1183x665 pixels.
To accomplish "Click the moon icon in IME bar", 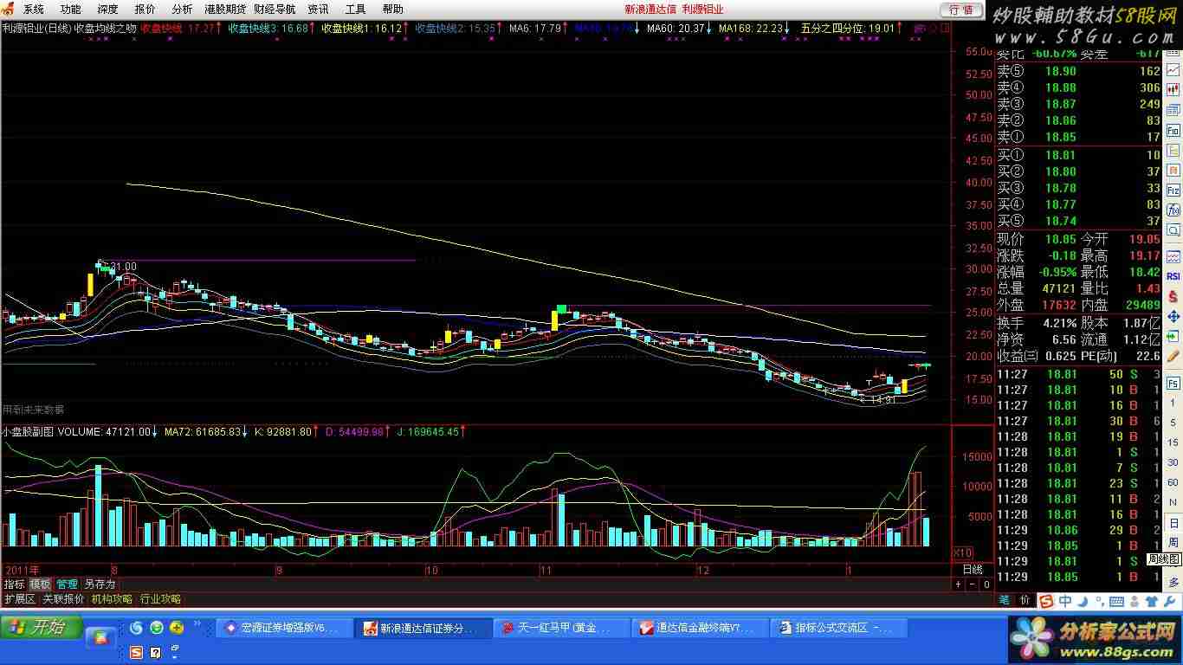I will coord(1083,601).
